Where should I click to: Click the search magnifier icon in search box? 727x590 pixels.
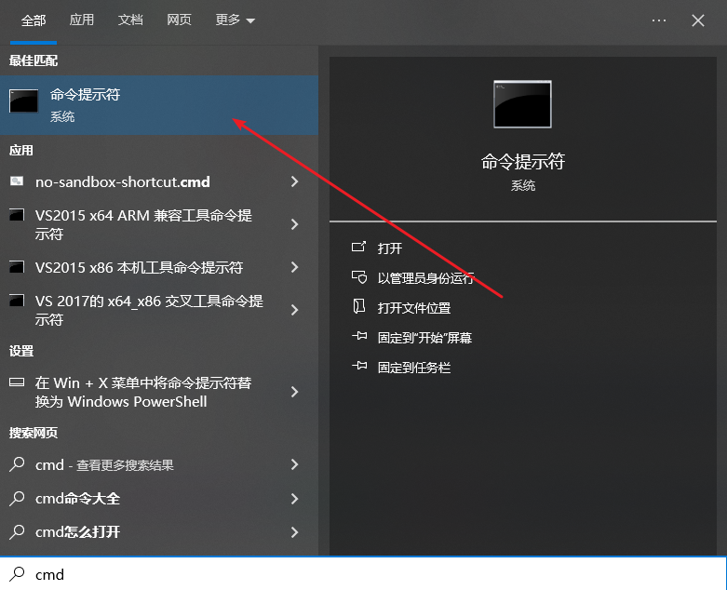17,574
